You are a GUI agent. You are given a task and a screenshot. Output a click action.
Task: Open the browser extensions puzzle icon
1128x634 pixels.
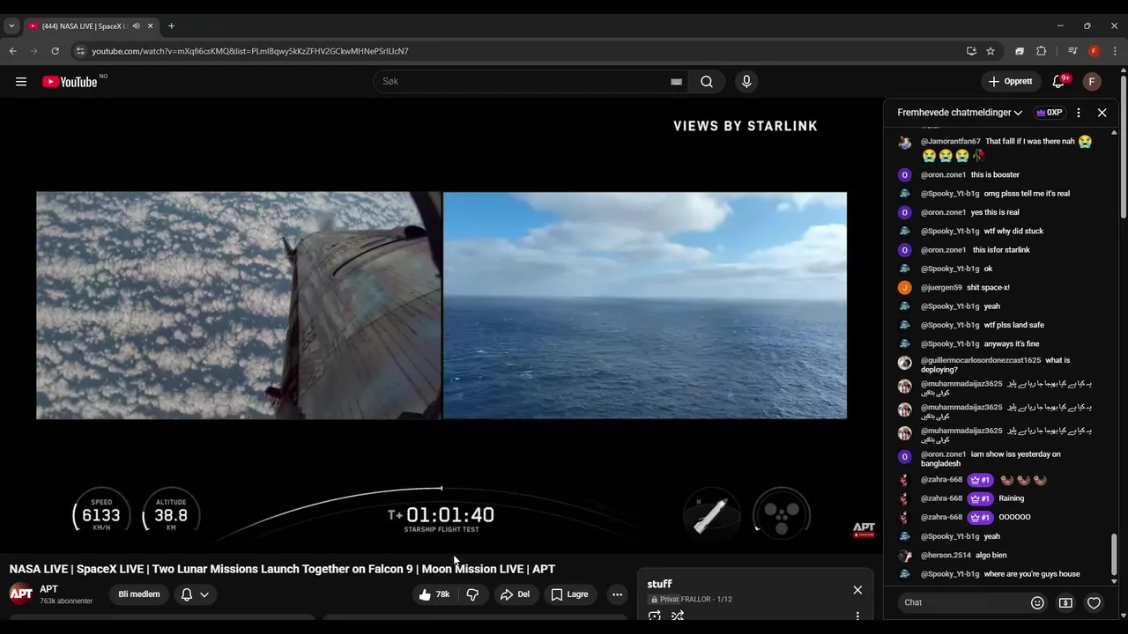click(1041, 51)
